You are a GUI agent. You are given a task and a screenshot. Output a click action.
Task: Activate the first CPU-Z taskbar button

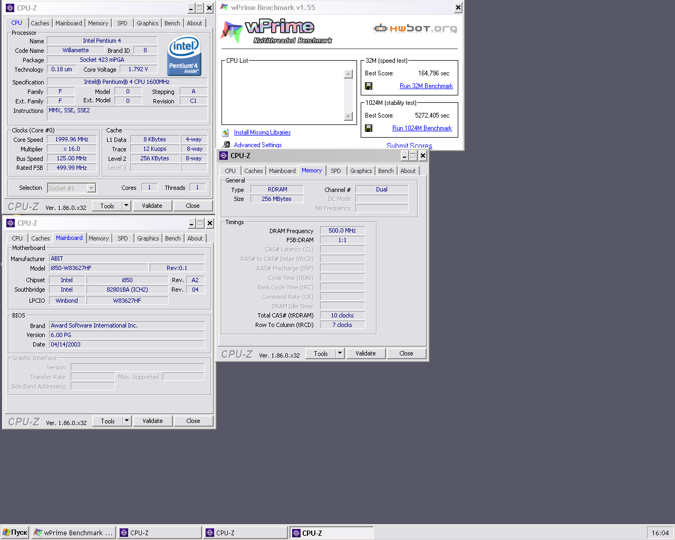(x=159, y=533)
